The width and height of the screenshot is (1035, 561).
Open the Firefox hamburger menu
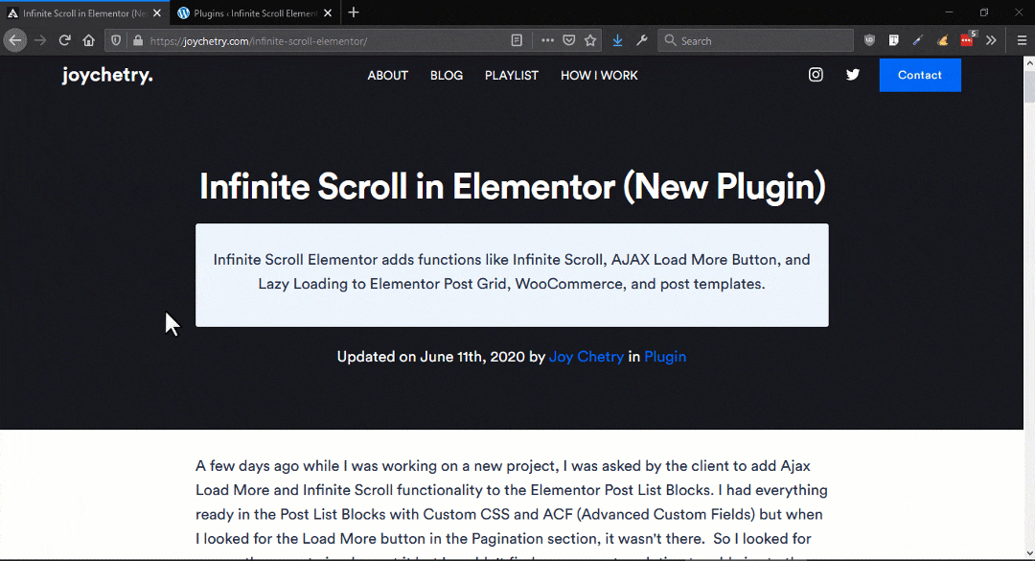click(1022, 40)
